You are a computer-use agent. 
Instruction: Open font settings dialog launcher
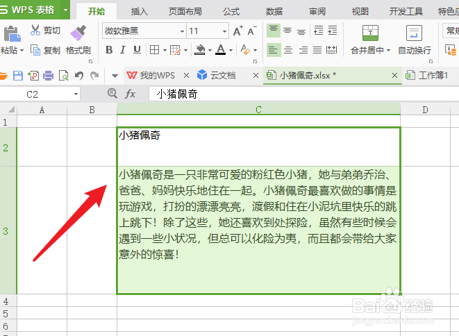pos(255,62)
